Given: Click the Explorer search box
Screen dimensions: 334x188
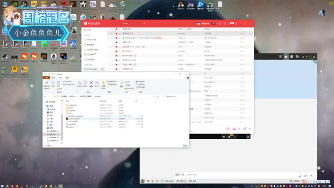Looking at the screenshot, I should [x=175, y=97].
